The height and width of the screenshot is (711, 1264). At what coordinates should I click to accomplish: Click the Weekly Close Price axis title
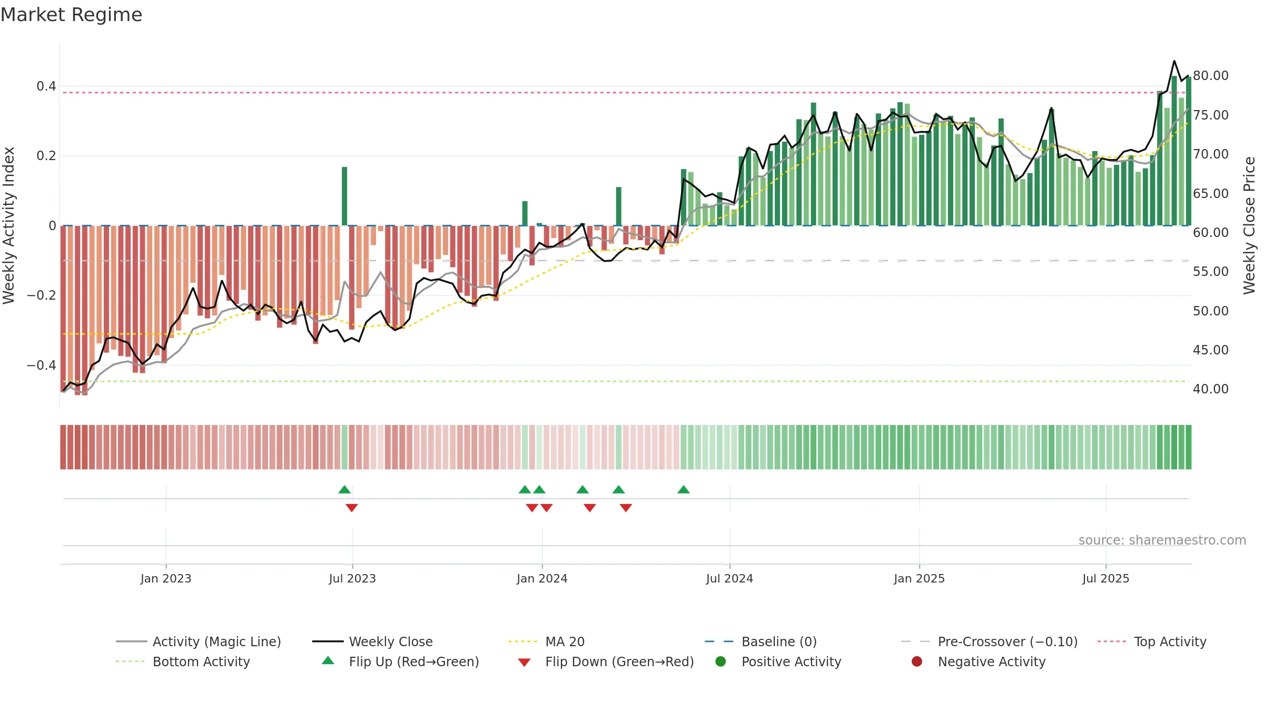(x=1249, y=225)
